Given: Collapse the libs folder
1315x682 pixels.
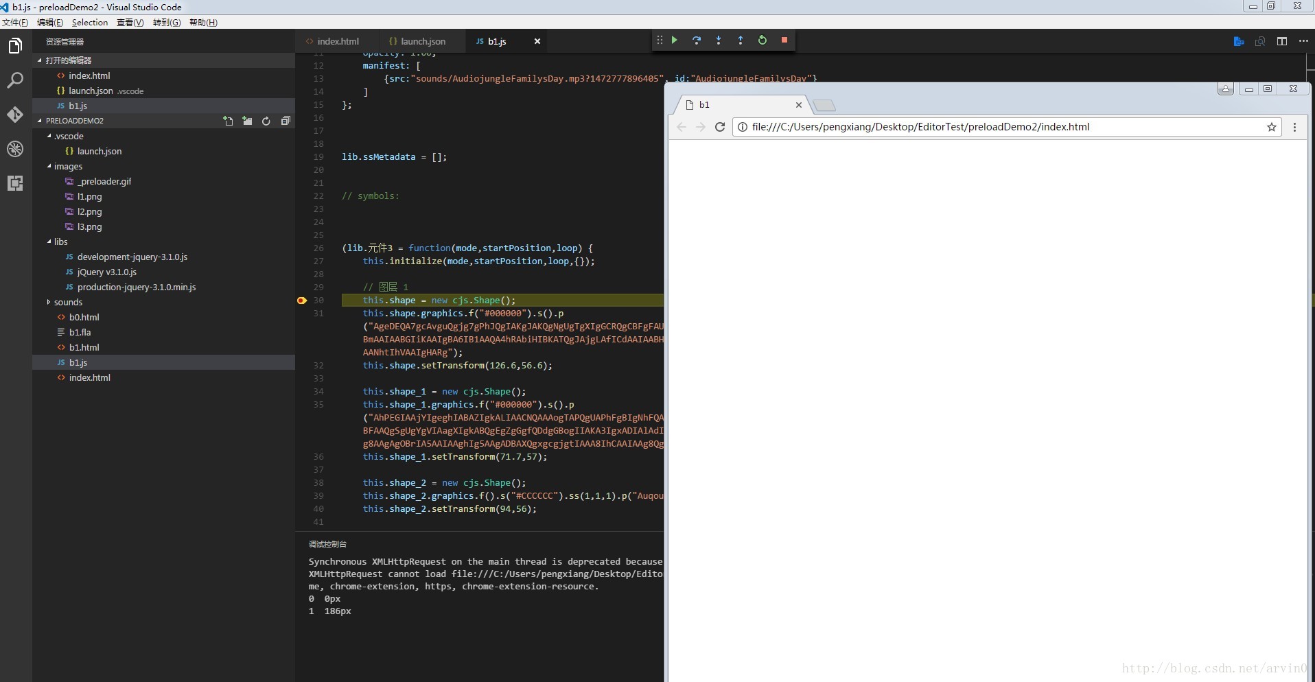Looking at the screenshot, I should coord(60,242).
